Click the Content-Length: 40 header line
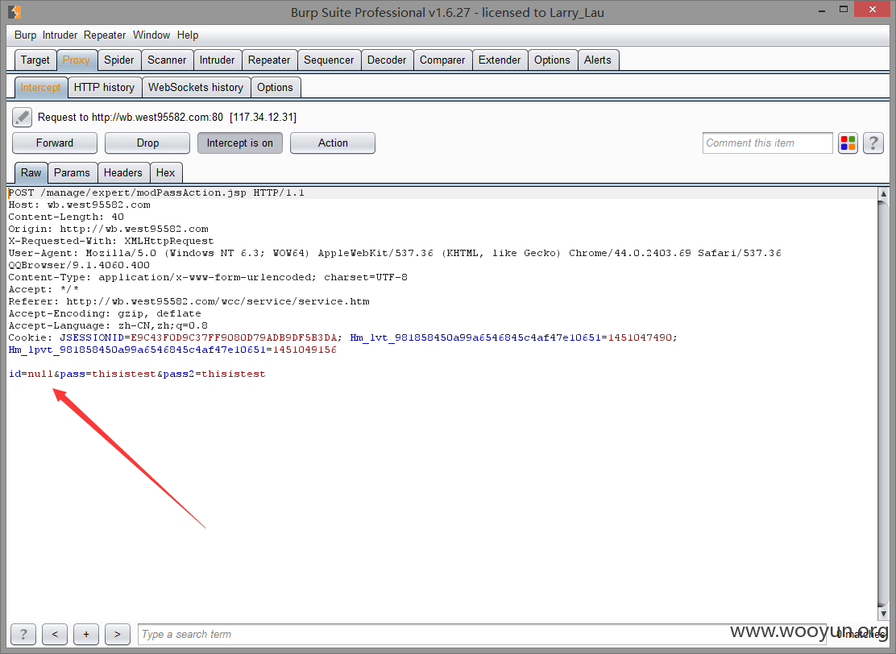Viewport: 896px width, 654px height. click(66, 217)
